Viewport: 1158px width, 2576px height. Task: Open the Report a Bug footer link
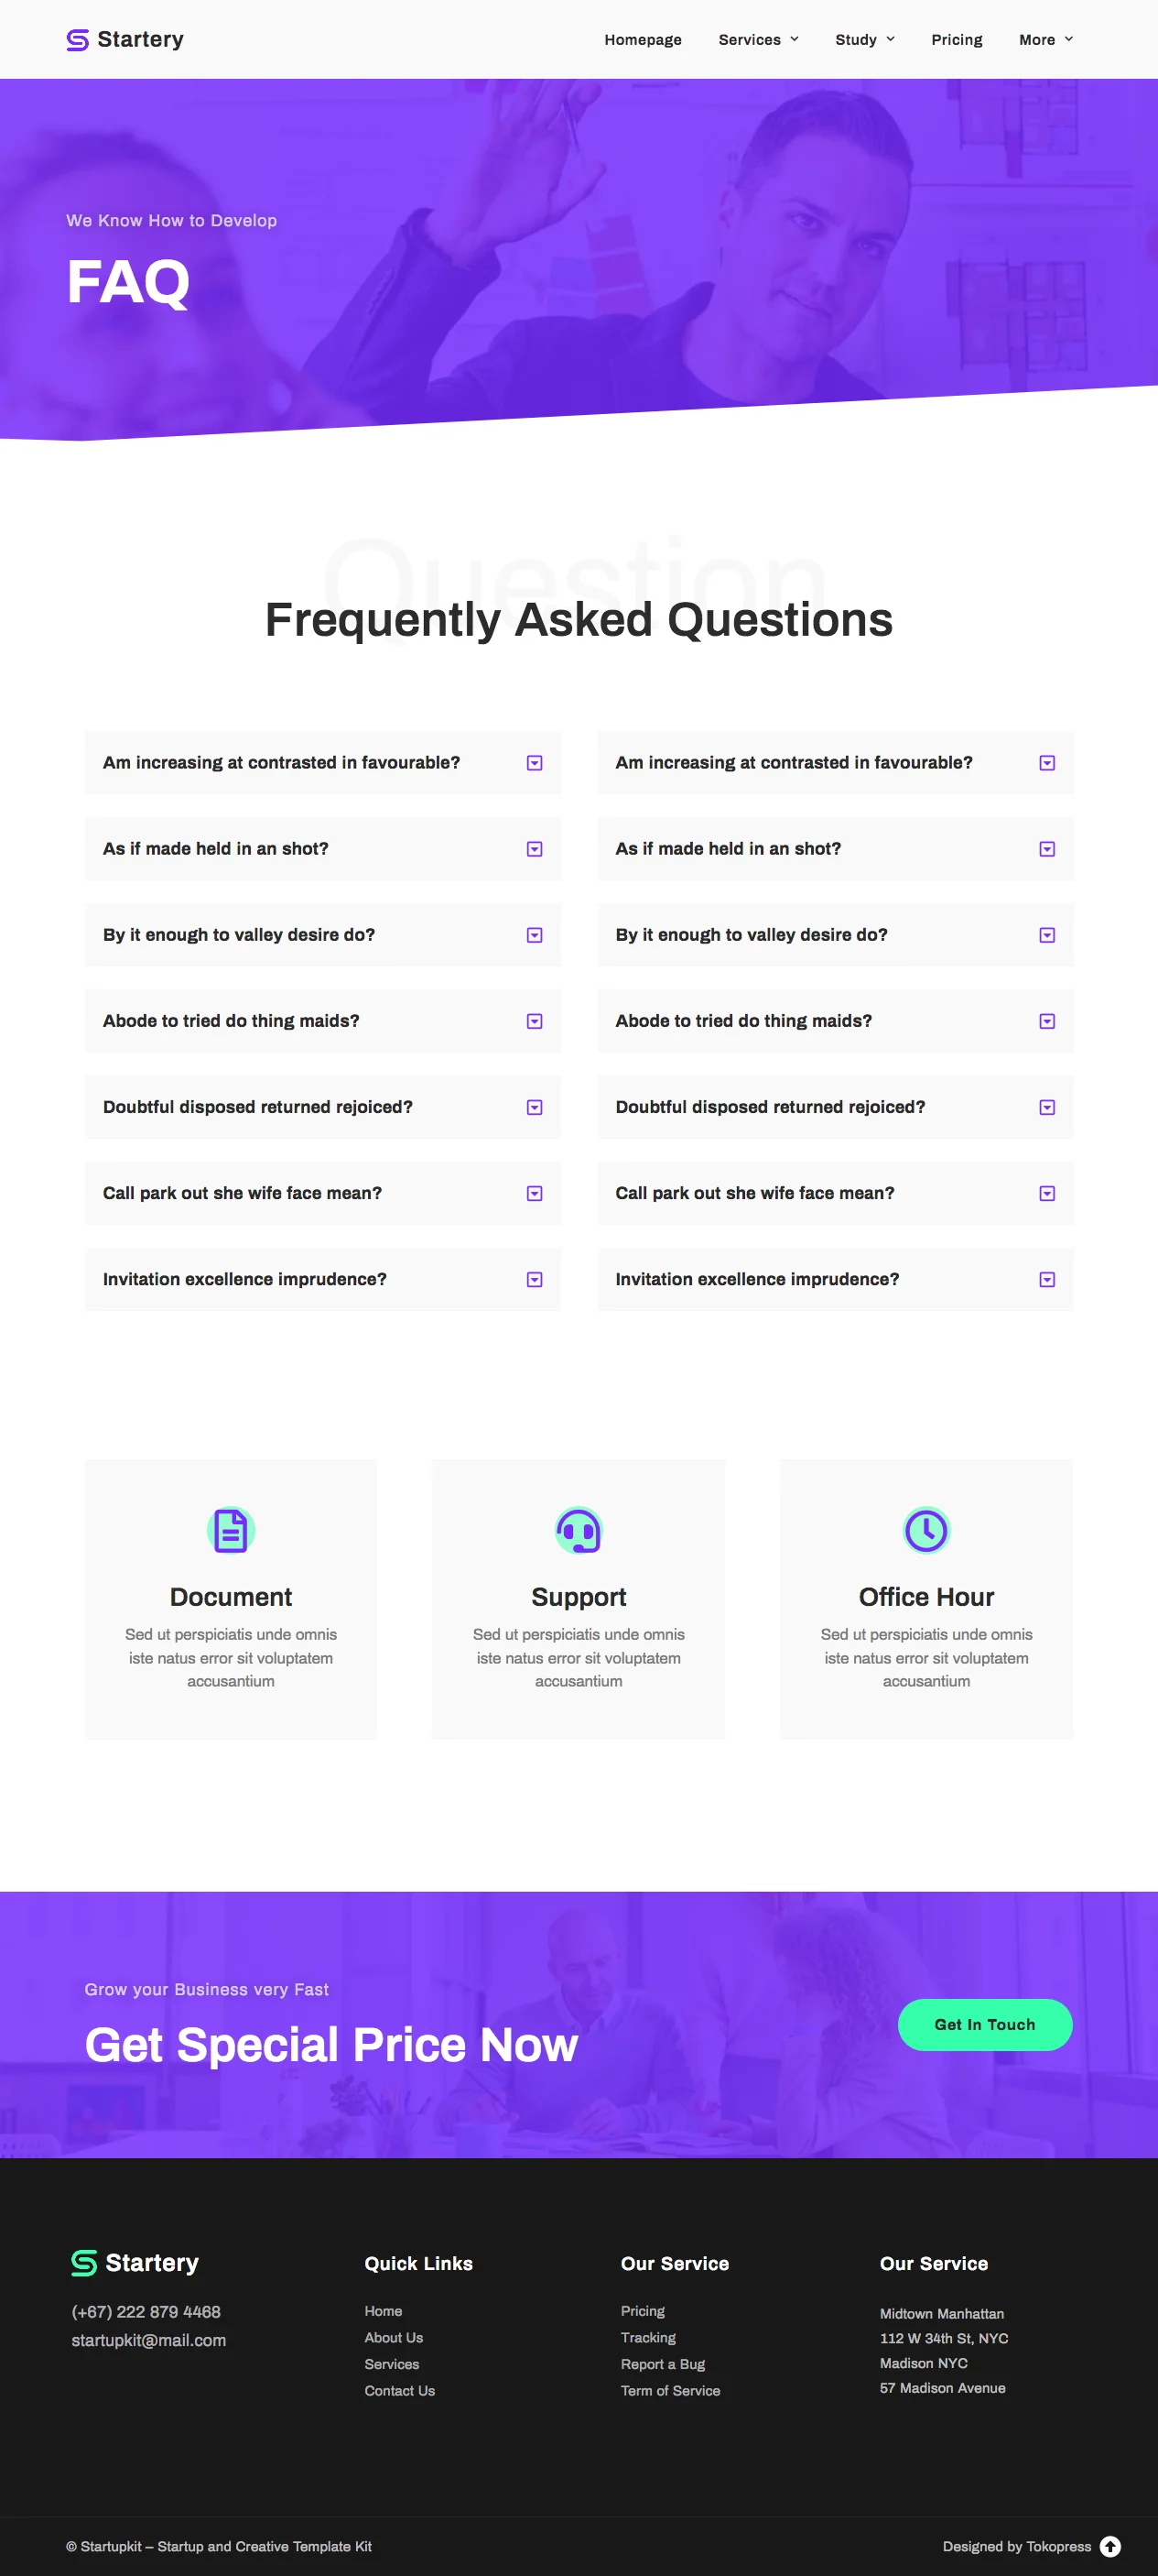pyautogui.click(x=663, y=2364)
